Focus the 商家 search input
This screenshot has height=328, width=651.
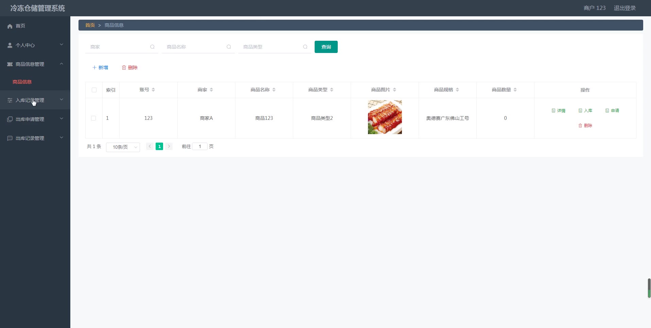[x=122, y=47]
